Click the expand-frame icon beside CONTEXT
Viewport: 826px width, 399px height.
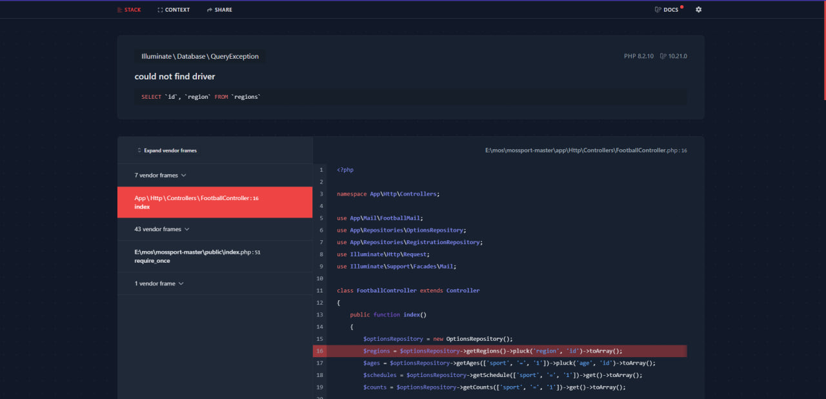pos(160,10)
